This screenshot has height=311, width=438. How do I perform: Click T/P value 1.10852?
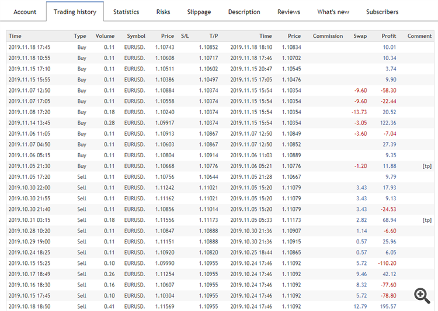pos(208,47)
